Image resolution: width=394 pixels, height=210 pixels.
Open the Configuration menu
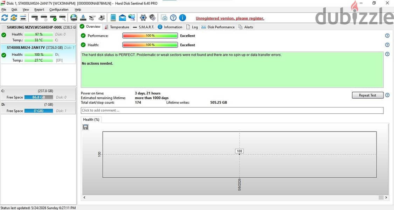(59, 9)
